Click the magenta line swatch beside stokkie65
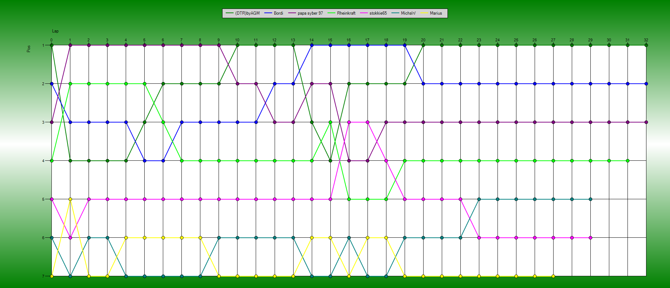The width and height of the screenshot is (670, 288). [364, 13]
